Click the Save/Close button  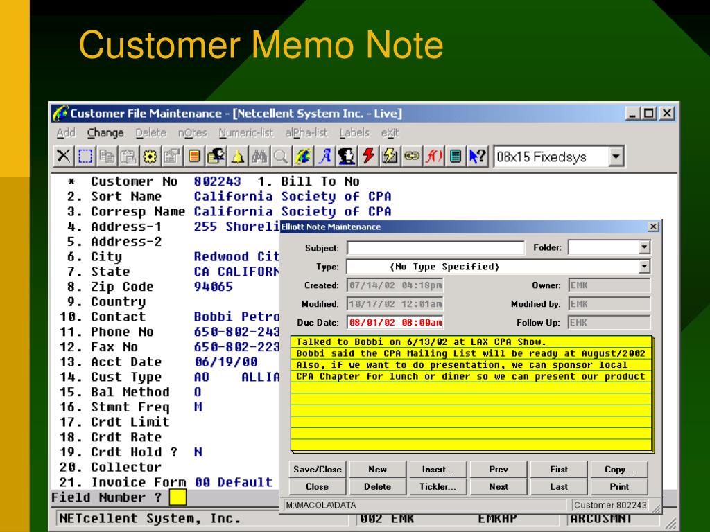coord(317,469)
